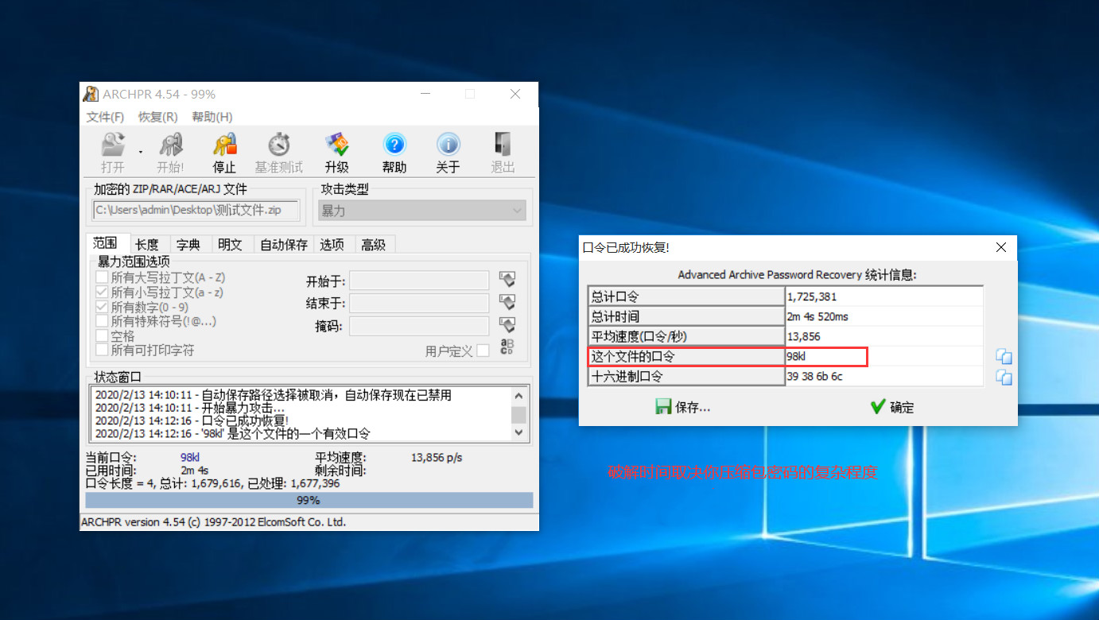Open the 帮助(H) menu
This screenshot has height=620, width=1099.
point(212,117)
